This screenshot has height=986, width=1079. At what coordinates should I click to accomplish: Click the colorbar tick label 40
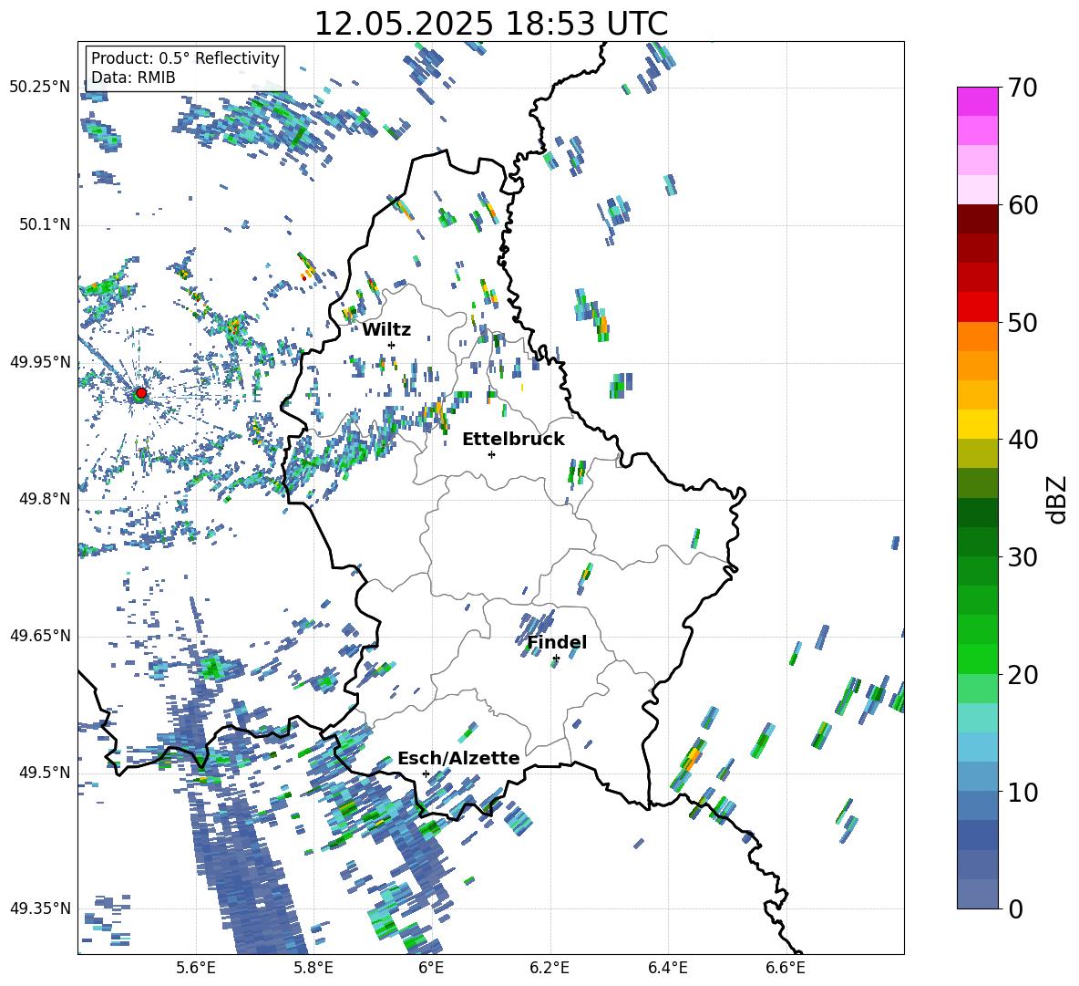click(x=1022, y=440)
